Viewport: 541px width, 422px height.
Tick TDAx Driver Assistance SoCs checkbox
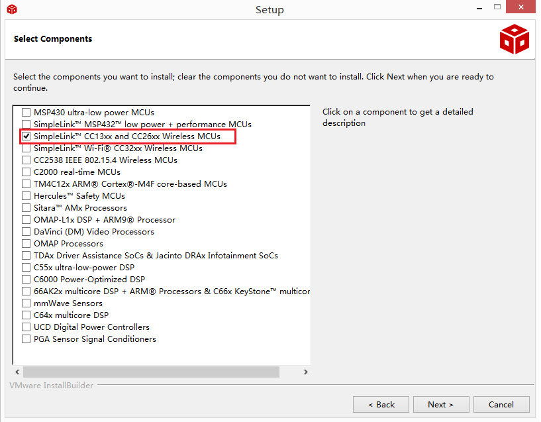tap(26, 256)
